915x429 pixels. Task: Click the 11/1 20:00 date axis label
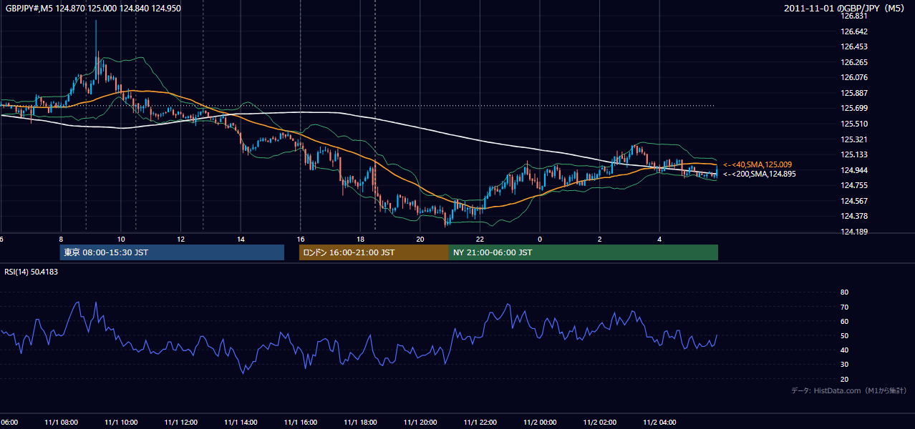(420, 422)
